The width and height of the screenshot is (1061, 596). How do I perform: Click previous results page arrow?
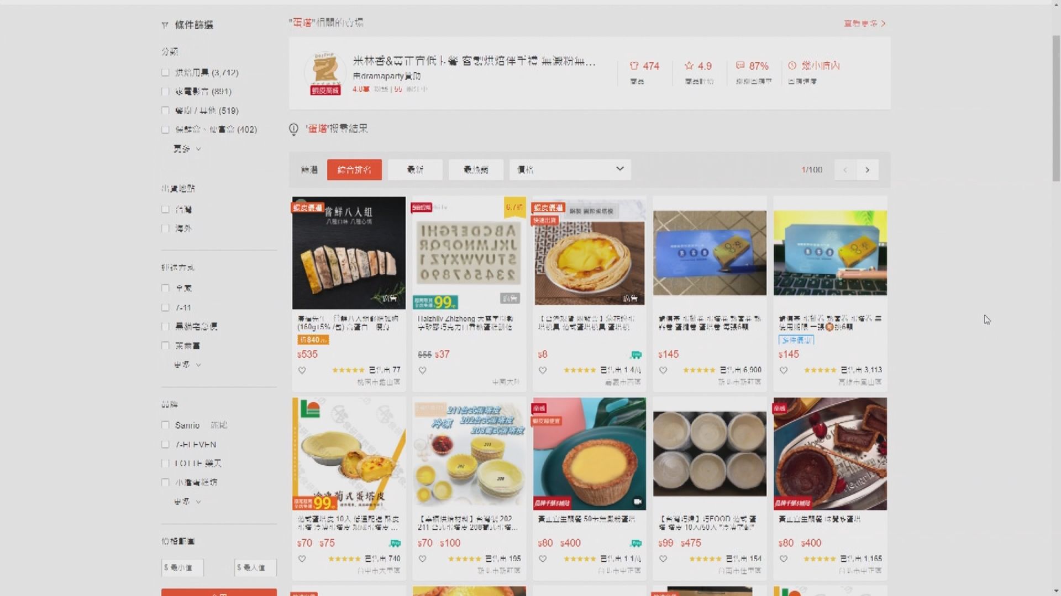tap(845, 170)
